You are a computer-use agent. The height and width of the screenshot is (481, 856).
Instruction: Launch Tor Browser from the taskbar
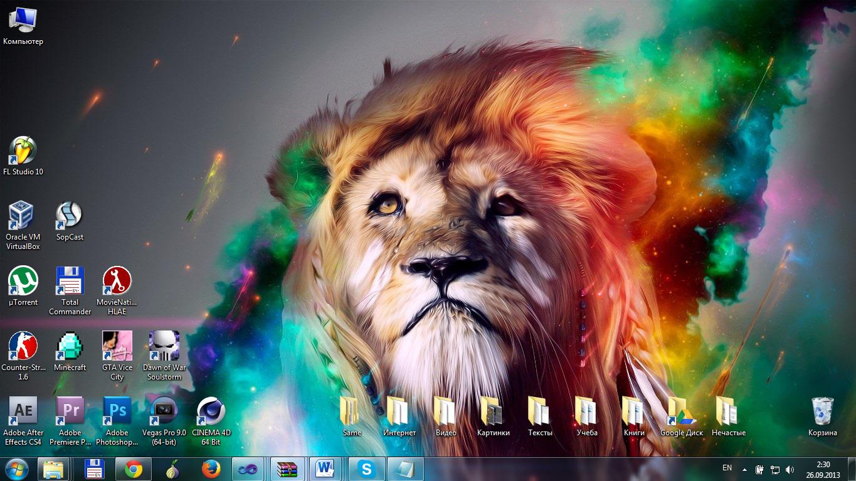pyautogui.click(x=172, y=469)
